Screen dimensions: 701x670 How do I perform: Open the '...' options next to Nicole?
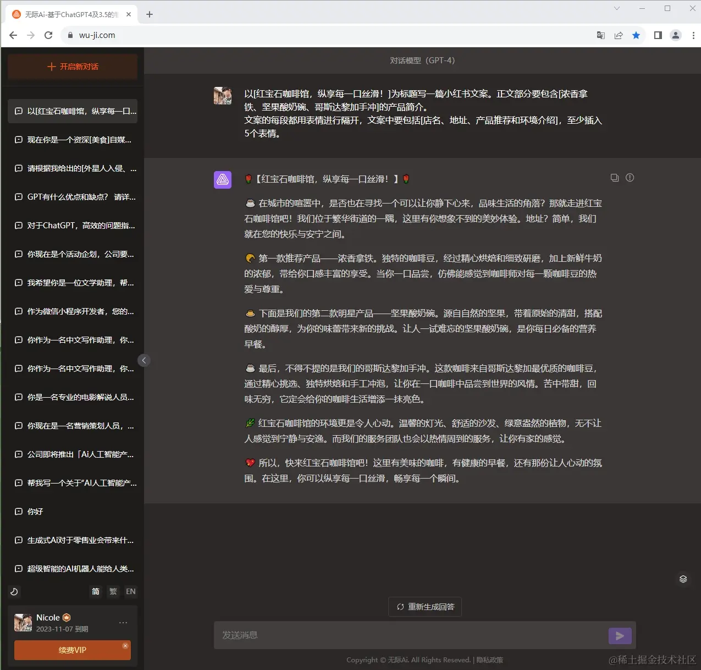click(x=123, y=622)
